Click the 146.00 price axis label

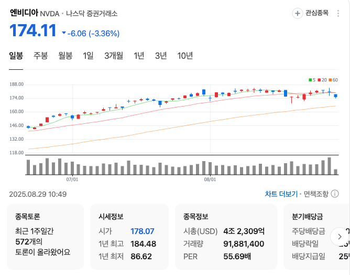[x=17, y=125]
